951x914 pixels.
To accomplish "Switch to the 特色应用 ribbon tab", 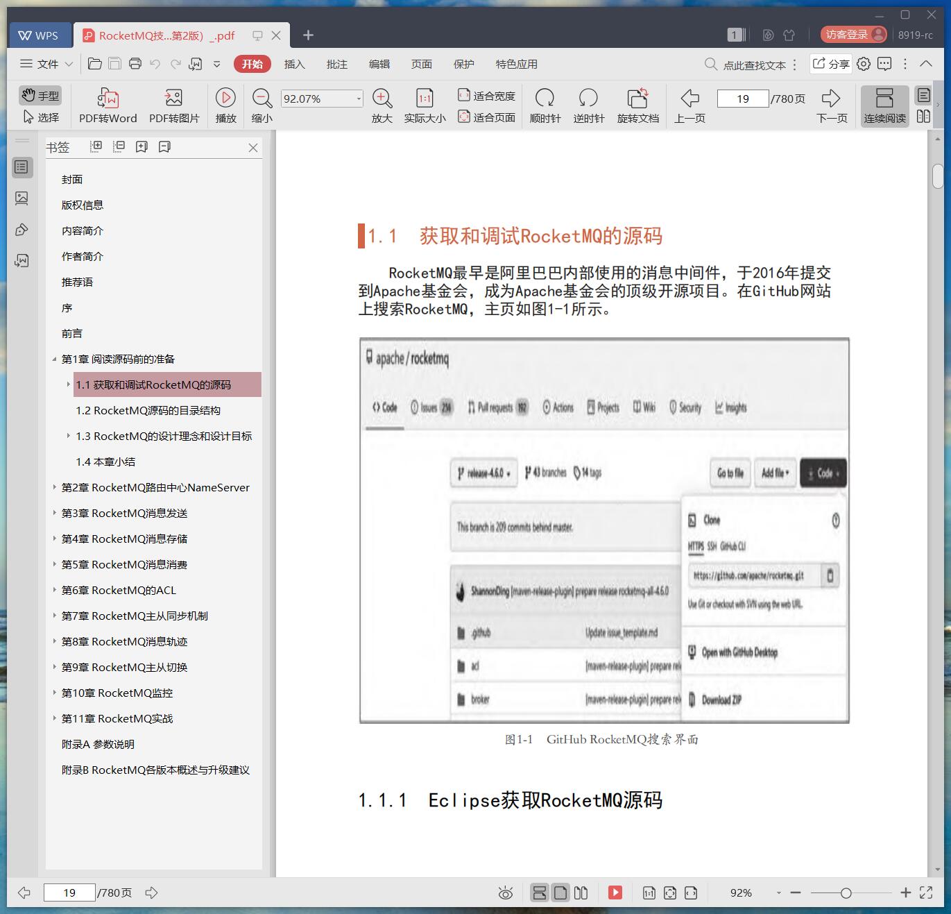I will click(516, 64).
